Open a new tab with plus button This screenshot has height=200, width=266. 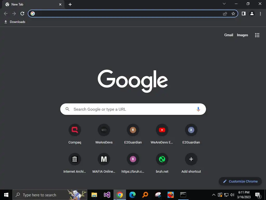coord(70,4)
